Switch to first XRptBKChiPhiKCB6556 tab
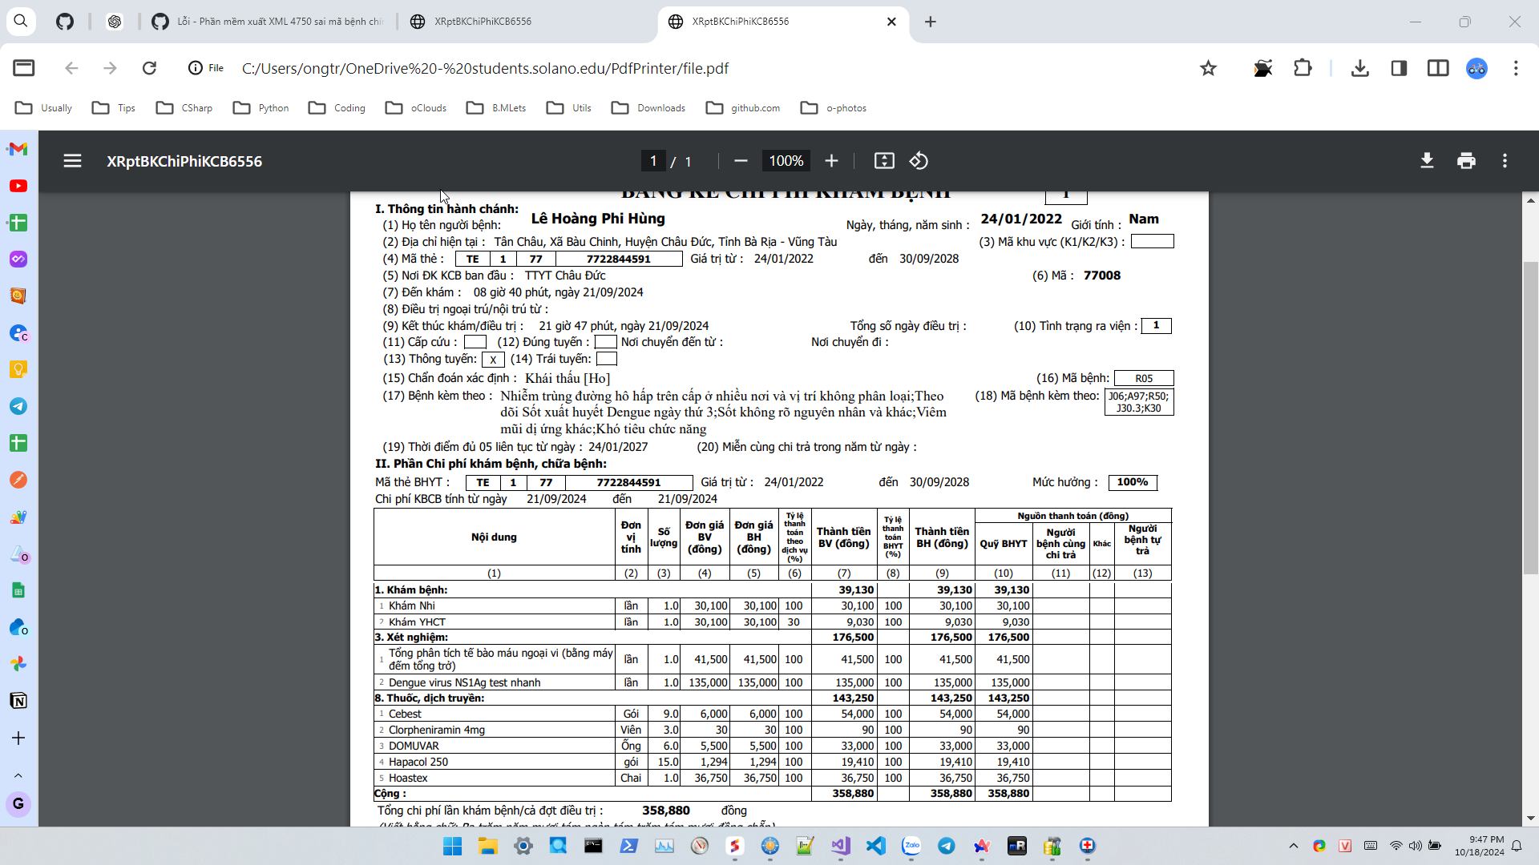Viewport: 1539px width, 865px height. (481, 22)
